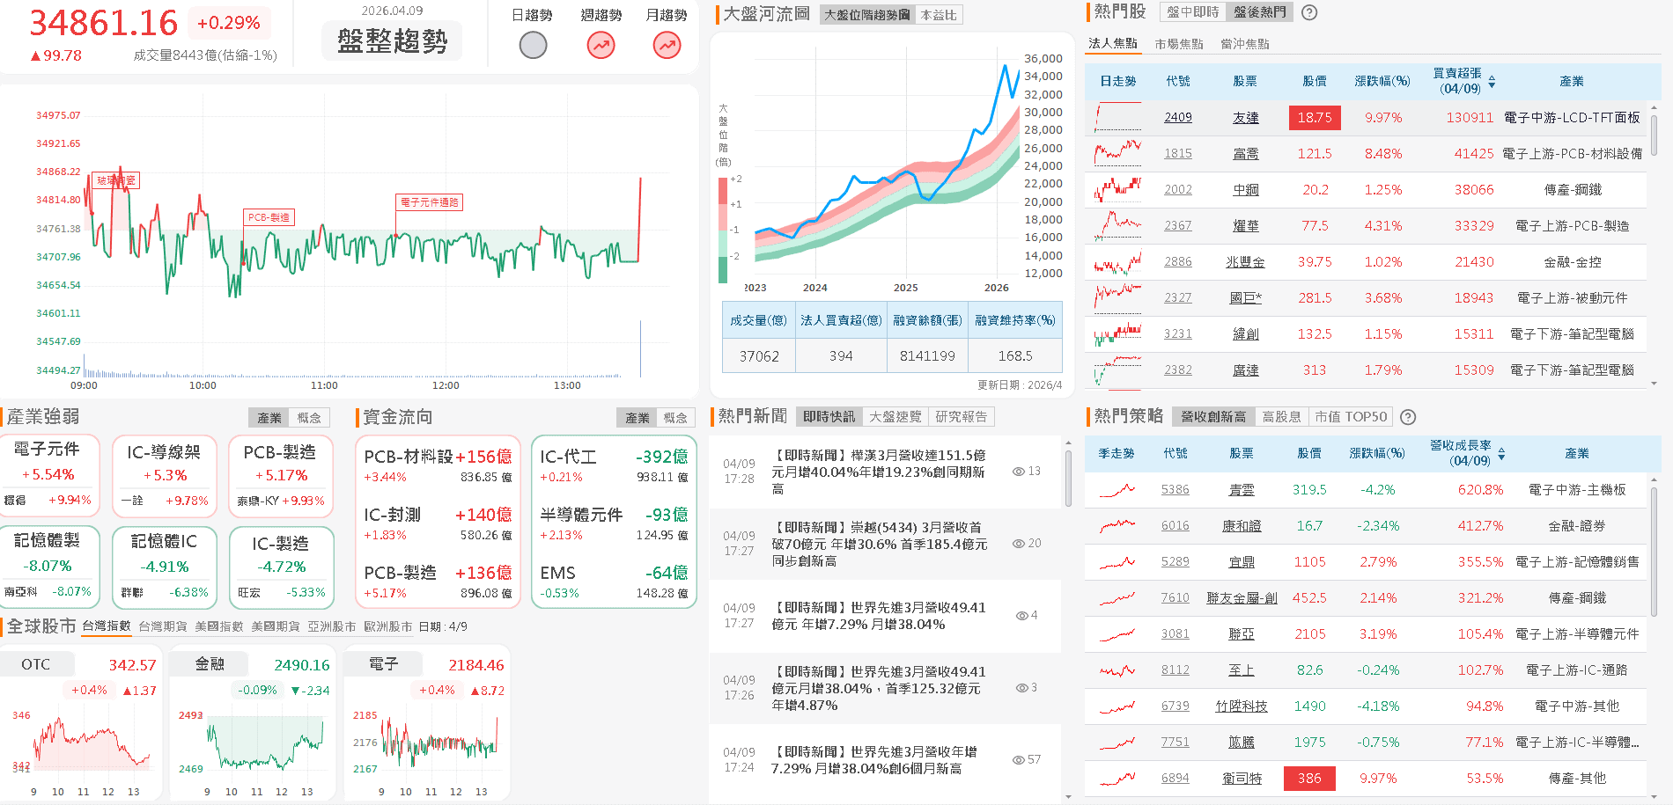Click PCB-材料設 fund flow entry
1673x805 pixels.
pyautogui.click(x=438, y=465)
